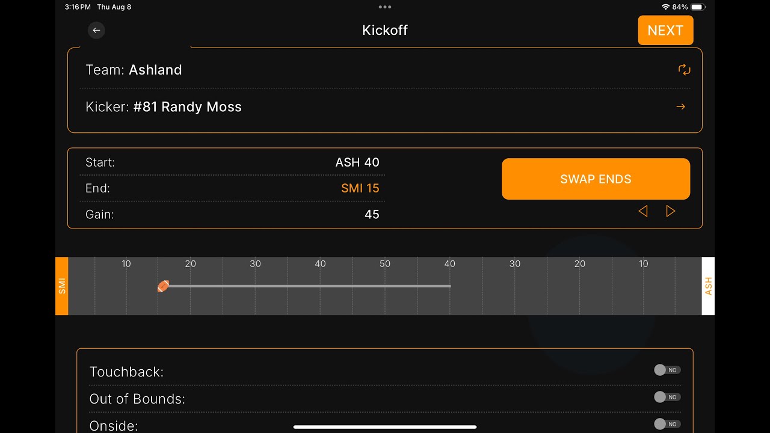
Task: Tap the back arrow icon
Action: tap(96, 31)
